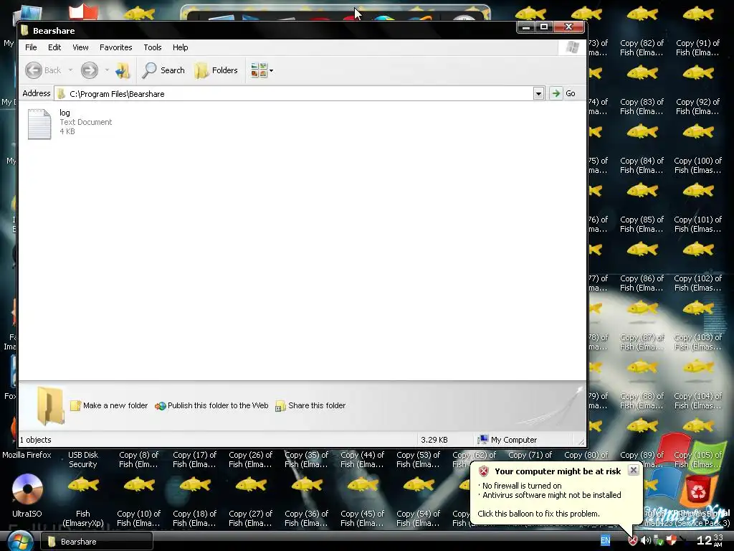
Task: Click Publish this folder to the Web
Action: pyautogui.click(x=211, y=406)
